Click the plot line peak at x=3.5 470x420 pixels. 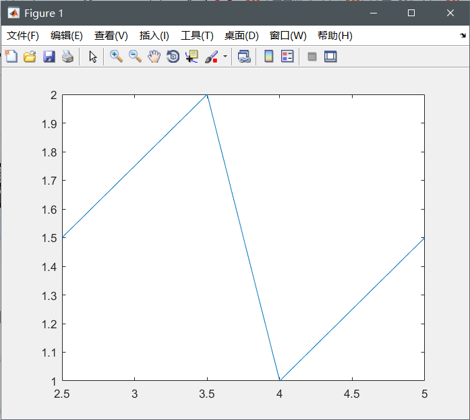coord(207,95)
